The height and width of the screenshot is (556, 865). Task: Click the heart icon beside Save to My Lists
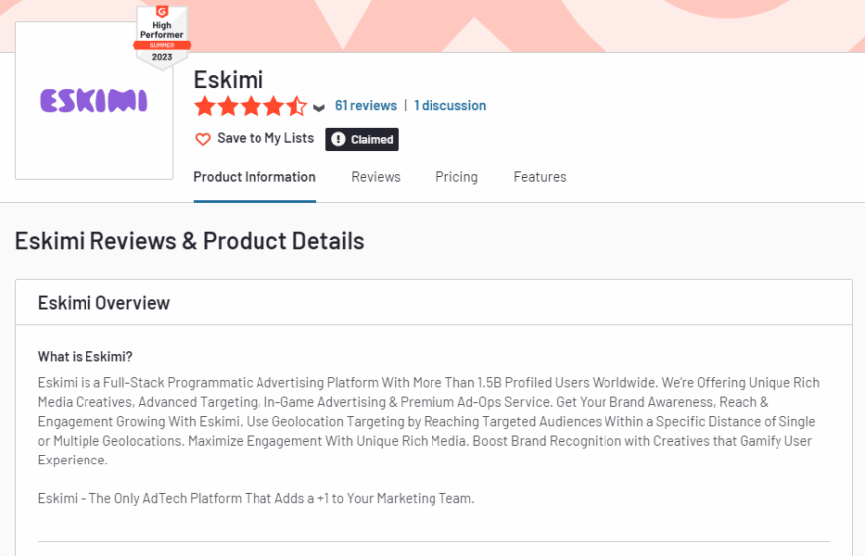point(203,139)
